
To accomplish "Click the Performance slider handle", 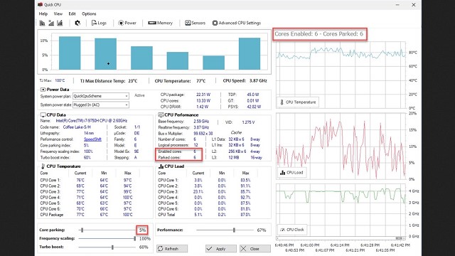I will click(234, 230).
